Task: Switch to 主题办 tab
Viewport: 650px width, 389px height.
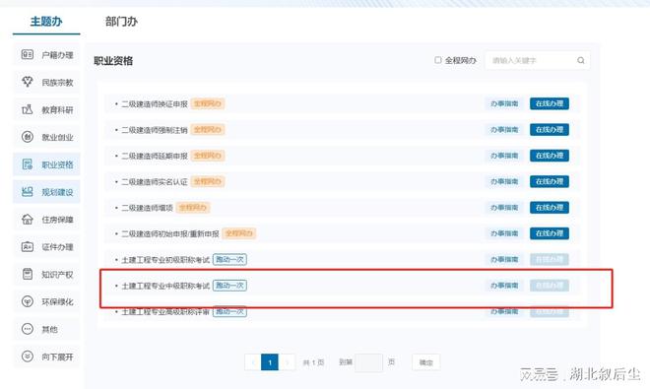Action: click(46, 21)
